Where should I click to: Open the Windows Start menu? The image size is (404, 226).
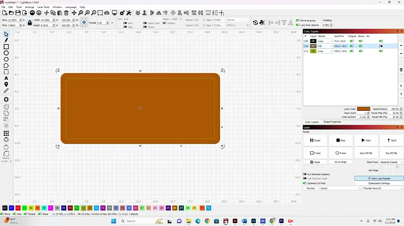[113, 221]
